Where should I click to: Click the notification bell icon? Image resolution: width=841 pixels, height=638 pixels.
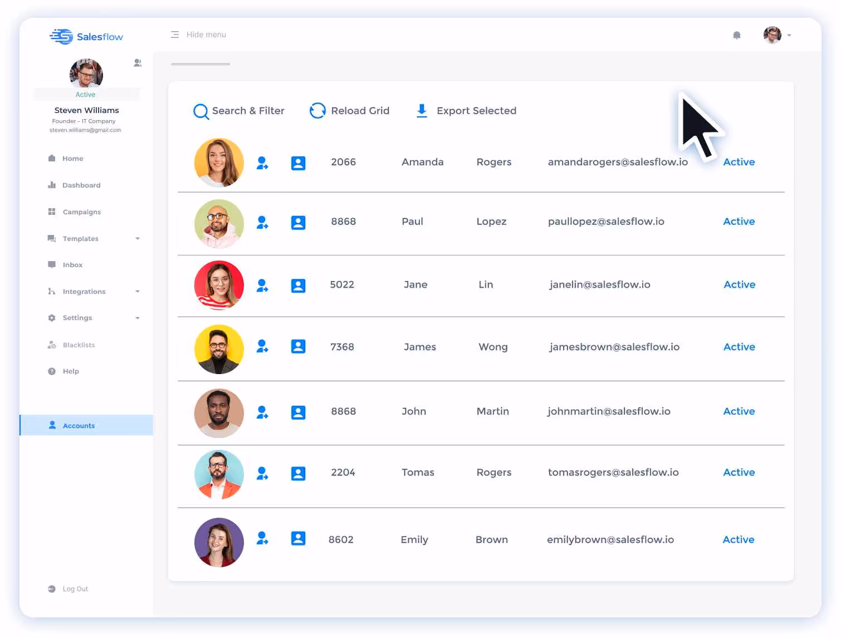point(736,35)
